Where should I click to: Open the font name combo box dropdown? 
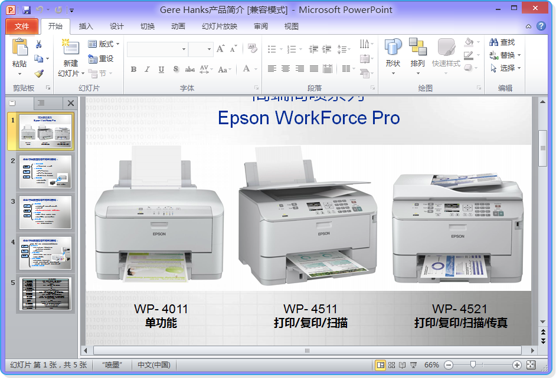184,49
